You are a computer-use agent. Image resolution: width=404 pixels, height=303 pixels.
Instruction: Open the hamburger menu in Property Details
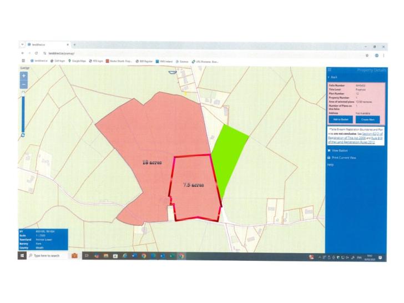pyautogui.click(x=329, y=70)
